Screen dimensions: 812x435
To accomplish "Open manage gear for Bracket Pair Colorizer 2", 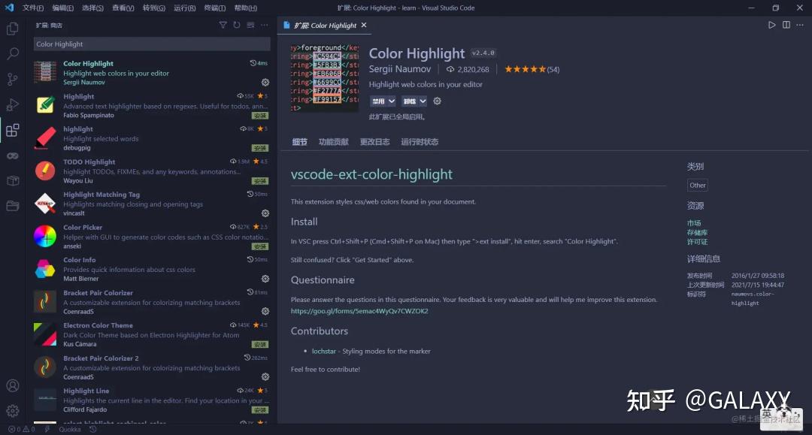I will 265,377.
